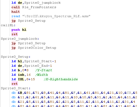Place cursor on push hl instruction
Screen dimensions: 140x107
pos(19,30)
